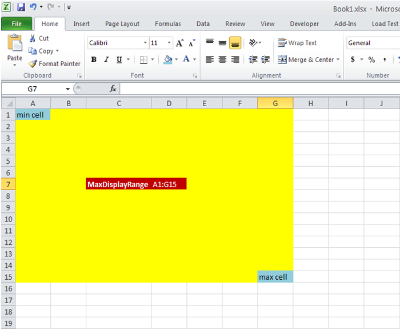Screen dimensions: 400x330
Task: Click inside the formula bar
Action: (259, 89)
